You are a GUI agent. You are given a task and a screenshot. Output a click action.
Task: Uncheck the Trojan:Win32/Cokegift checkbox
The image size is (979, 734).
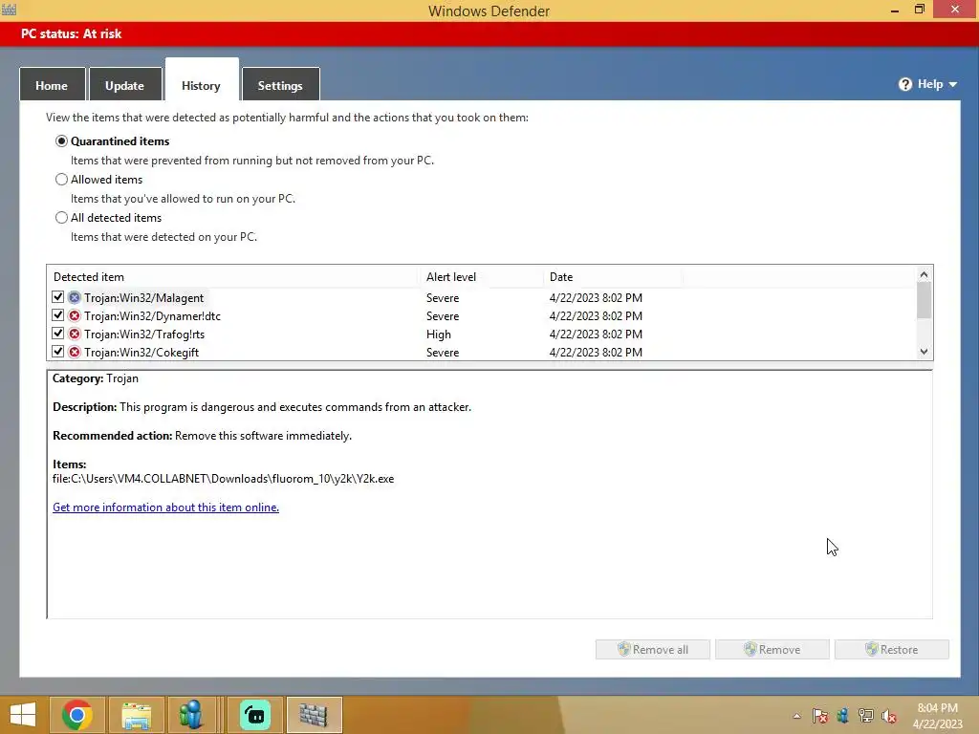coord(58,352)
